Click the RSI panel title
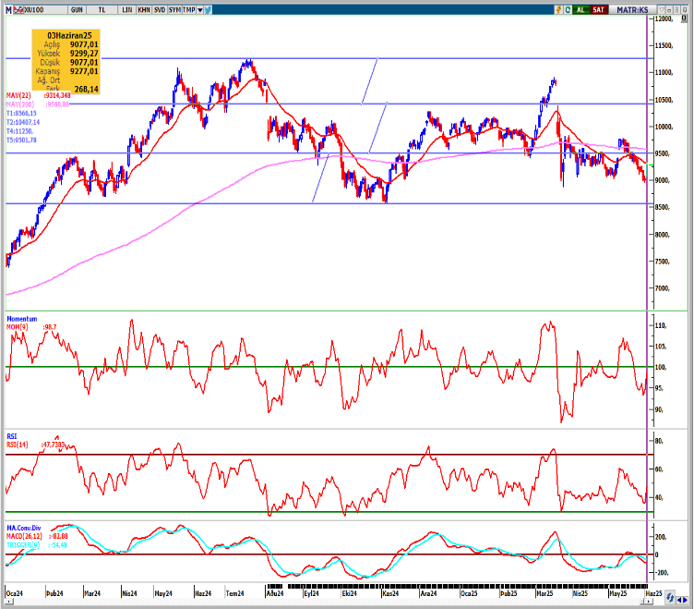The image size is (694, 609). [11, 436]
